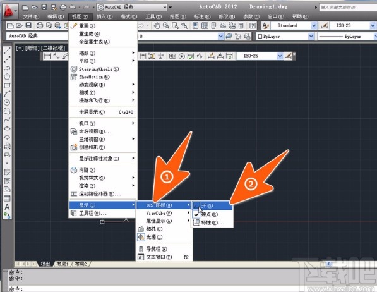This screenshot has height=292, width=377.
Task: Select the Polygon tool in draw toolbar
Action: pyautogui.click(x=7, y=76)
